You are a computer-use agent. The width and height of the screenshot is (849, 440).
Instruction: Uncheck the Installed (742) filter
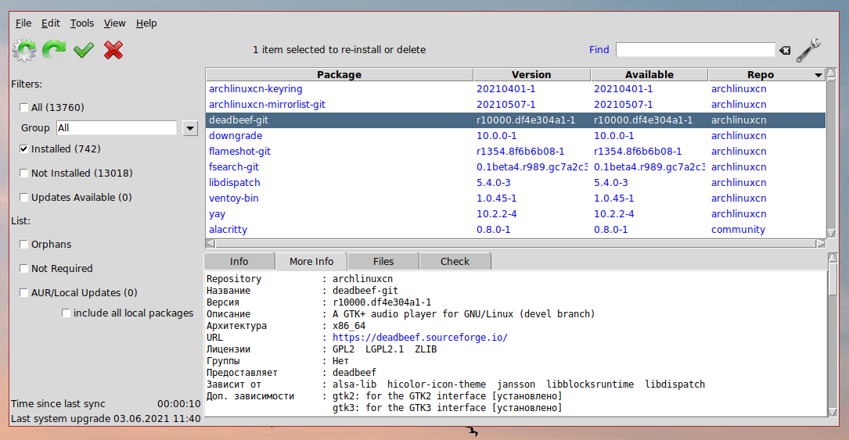click(24, 148)
